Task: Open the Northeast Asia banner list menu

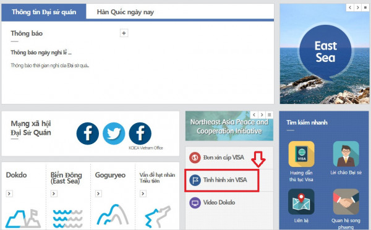Action: pos(269,115)
